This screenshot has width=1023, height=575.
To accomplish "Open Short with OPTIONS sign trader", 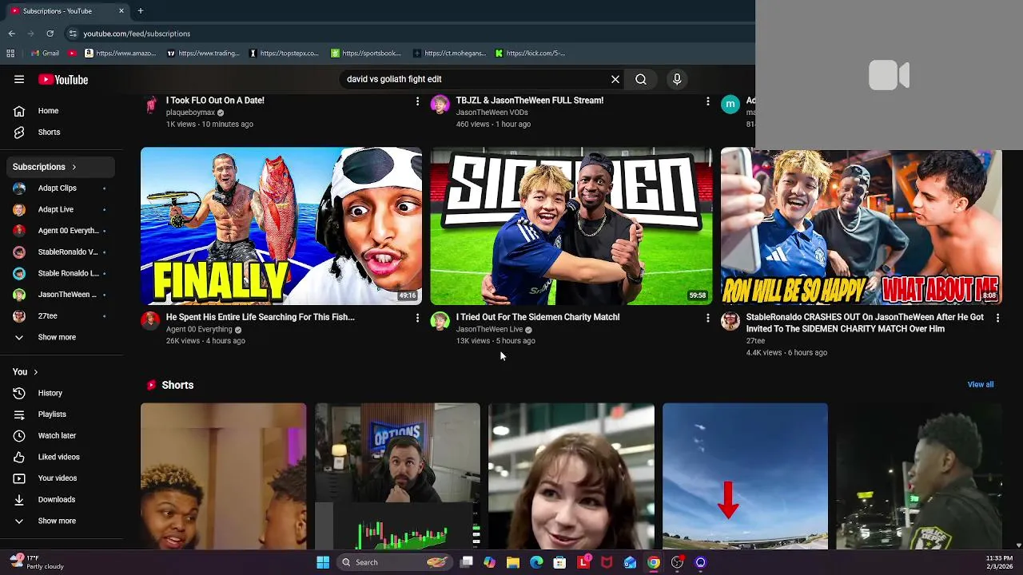I will pyautogui.click(x=397, y=476).
